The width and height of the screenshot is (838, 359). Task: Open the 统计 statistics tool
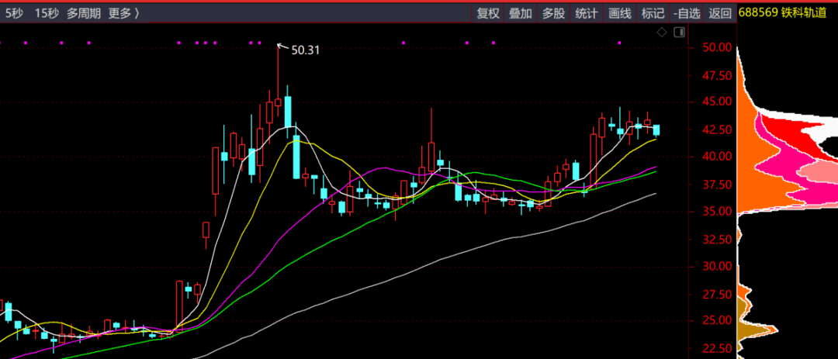pos(587,13)
